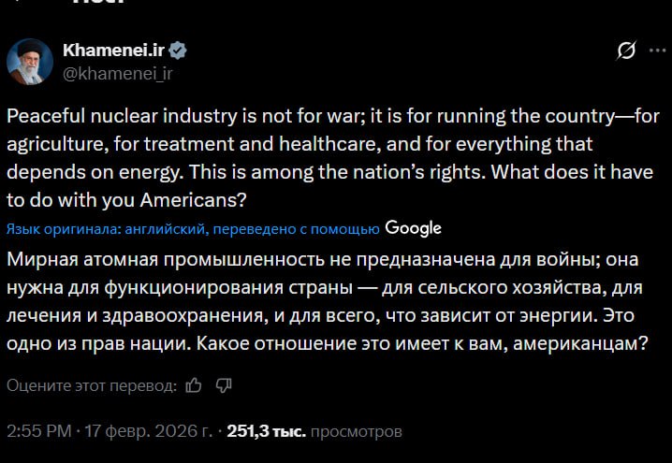Open the @khamenei_ir handle link
This screenshot has width=672, height=463.
click(118, 72)
